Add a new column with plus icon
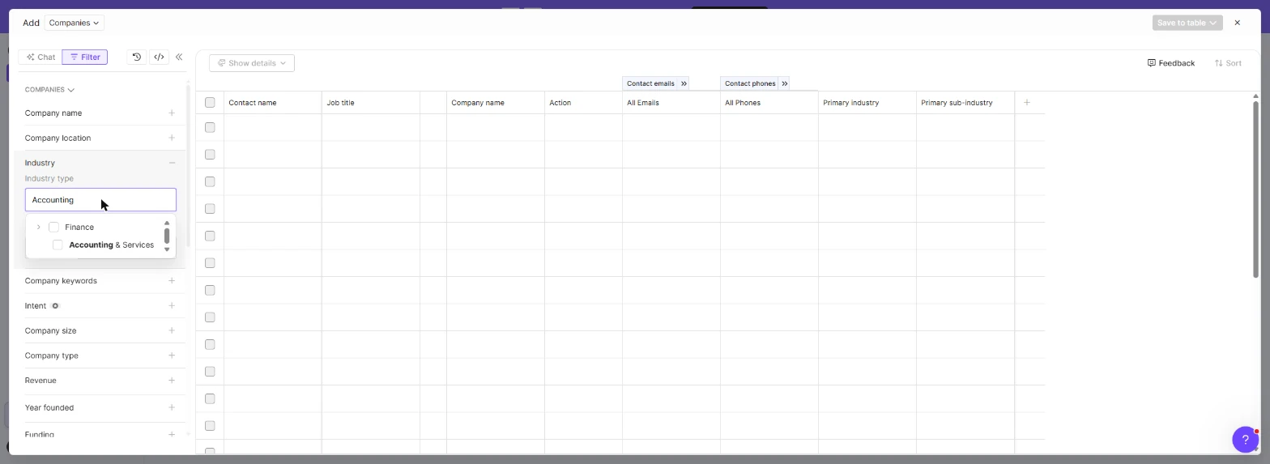 click(x=1027, y=103)
